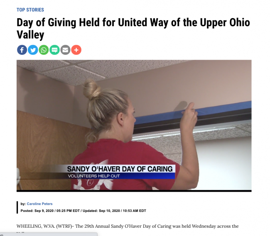The width and height of the screenshot is (270, 236).
Task: Send the article by SMS icon
Action: pos(54,50)
